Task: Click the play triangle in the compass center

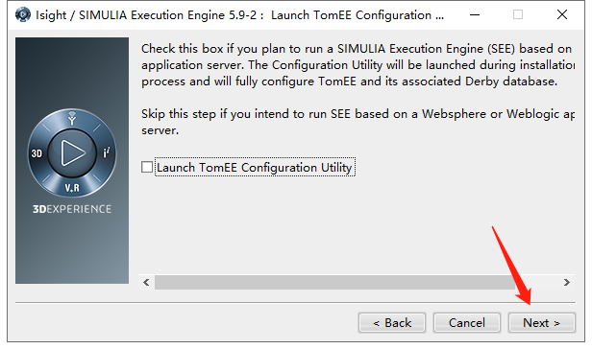Action: click(72, 152)
